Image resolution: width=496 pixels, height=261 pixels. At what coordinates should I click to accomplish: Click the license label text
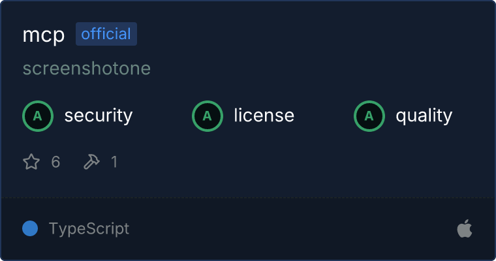[264, 115]
